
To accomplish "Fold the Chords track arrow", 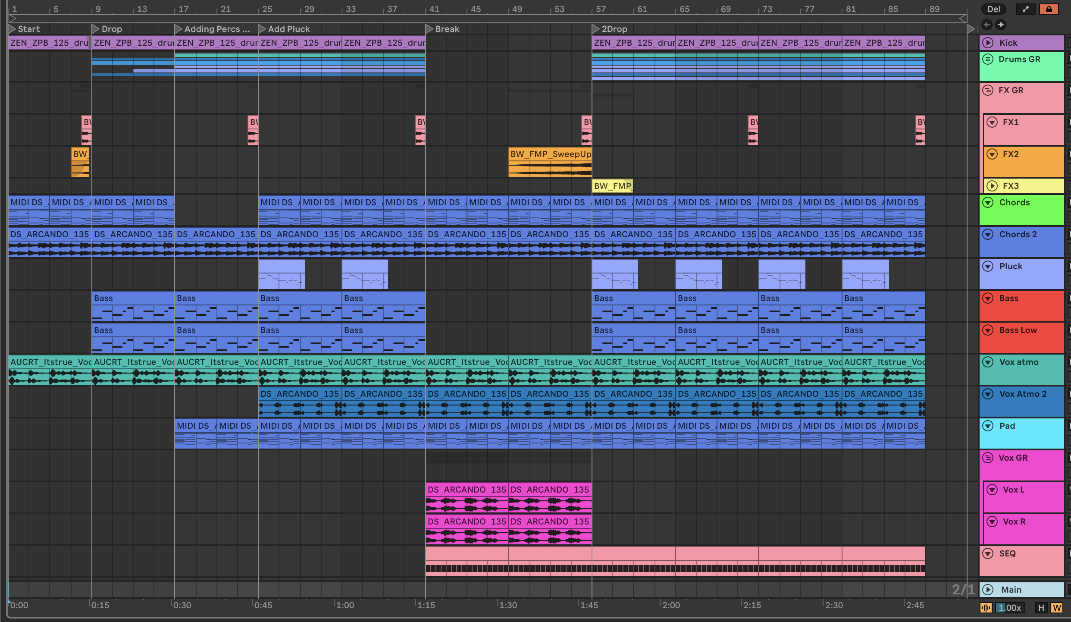I will click(x=988, y=202).
